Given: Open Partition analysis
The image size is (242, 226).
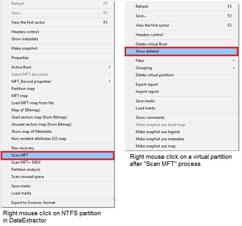Looking at the screenshot, I should coord(26,169).
